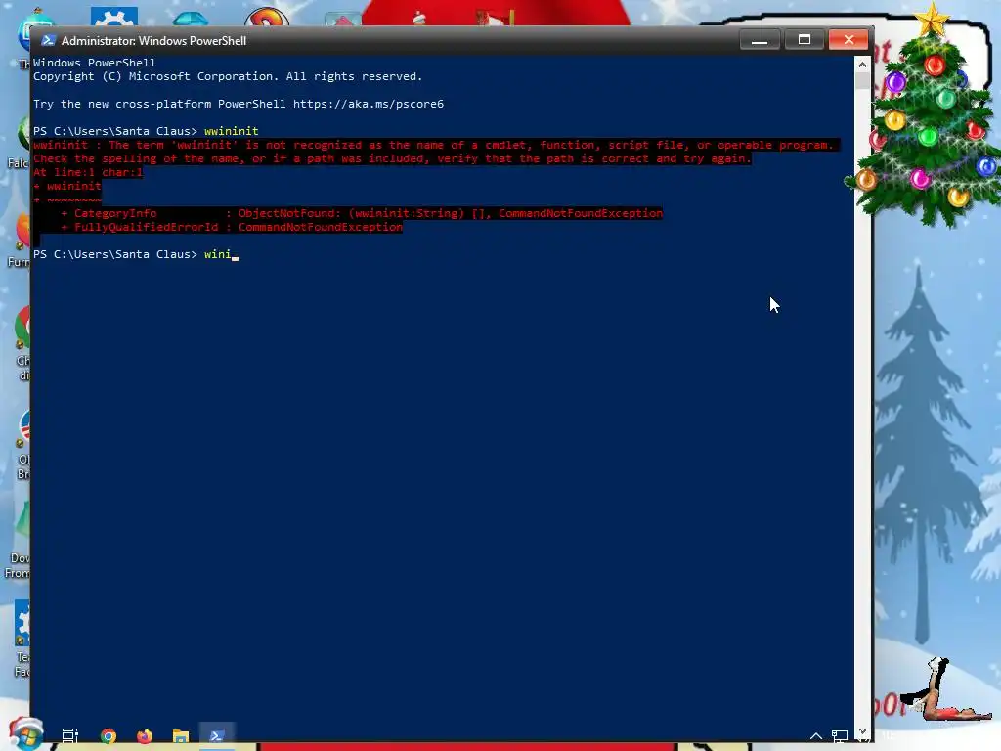Launch Google Chrome from taskbar
Viewport: 1001px width, 751px height.
(109, 735)
